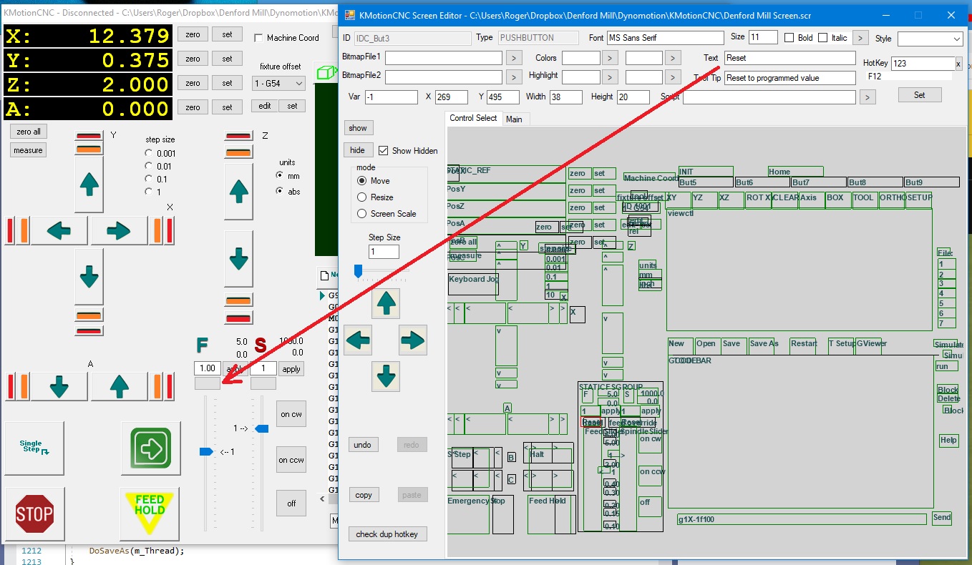The width and height of the screenshot is (972, 565).
Task: Select the Resize mode radio button
Action: [362, 197]
